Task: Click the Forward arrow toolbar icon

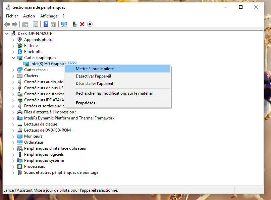Action: click(x=15, y=24)
